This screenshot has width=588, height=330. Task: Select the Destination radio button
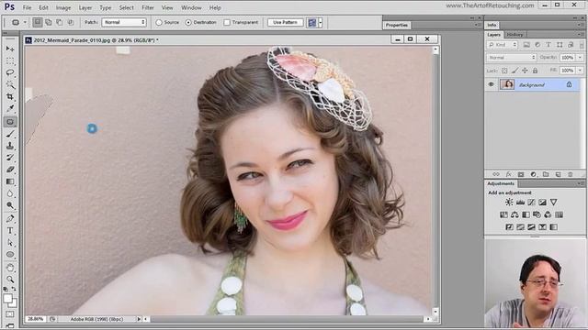click(x=188, y=22)
